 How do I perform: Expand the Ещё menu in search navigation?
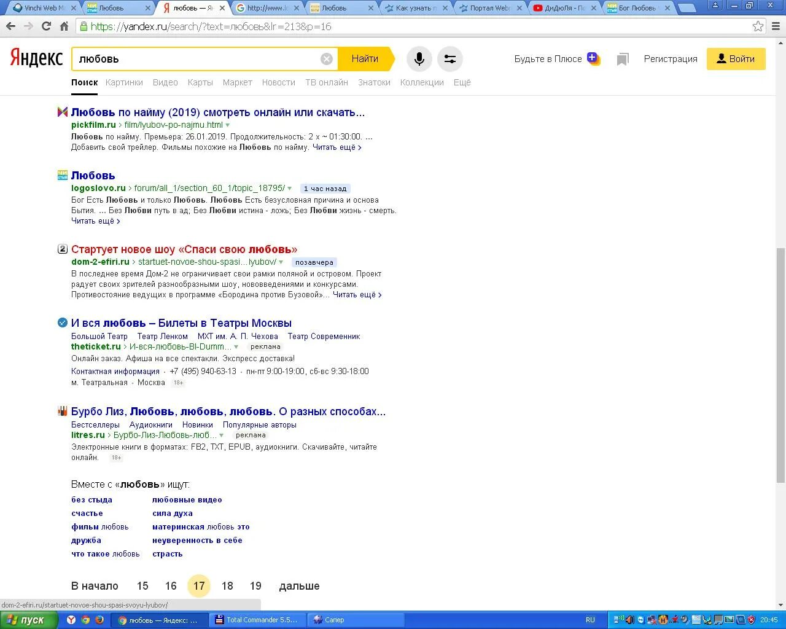462,82
